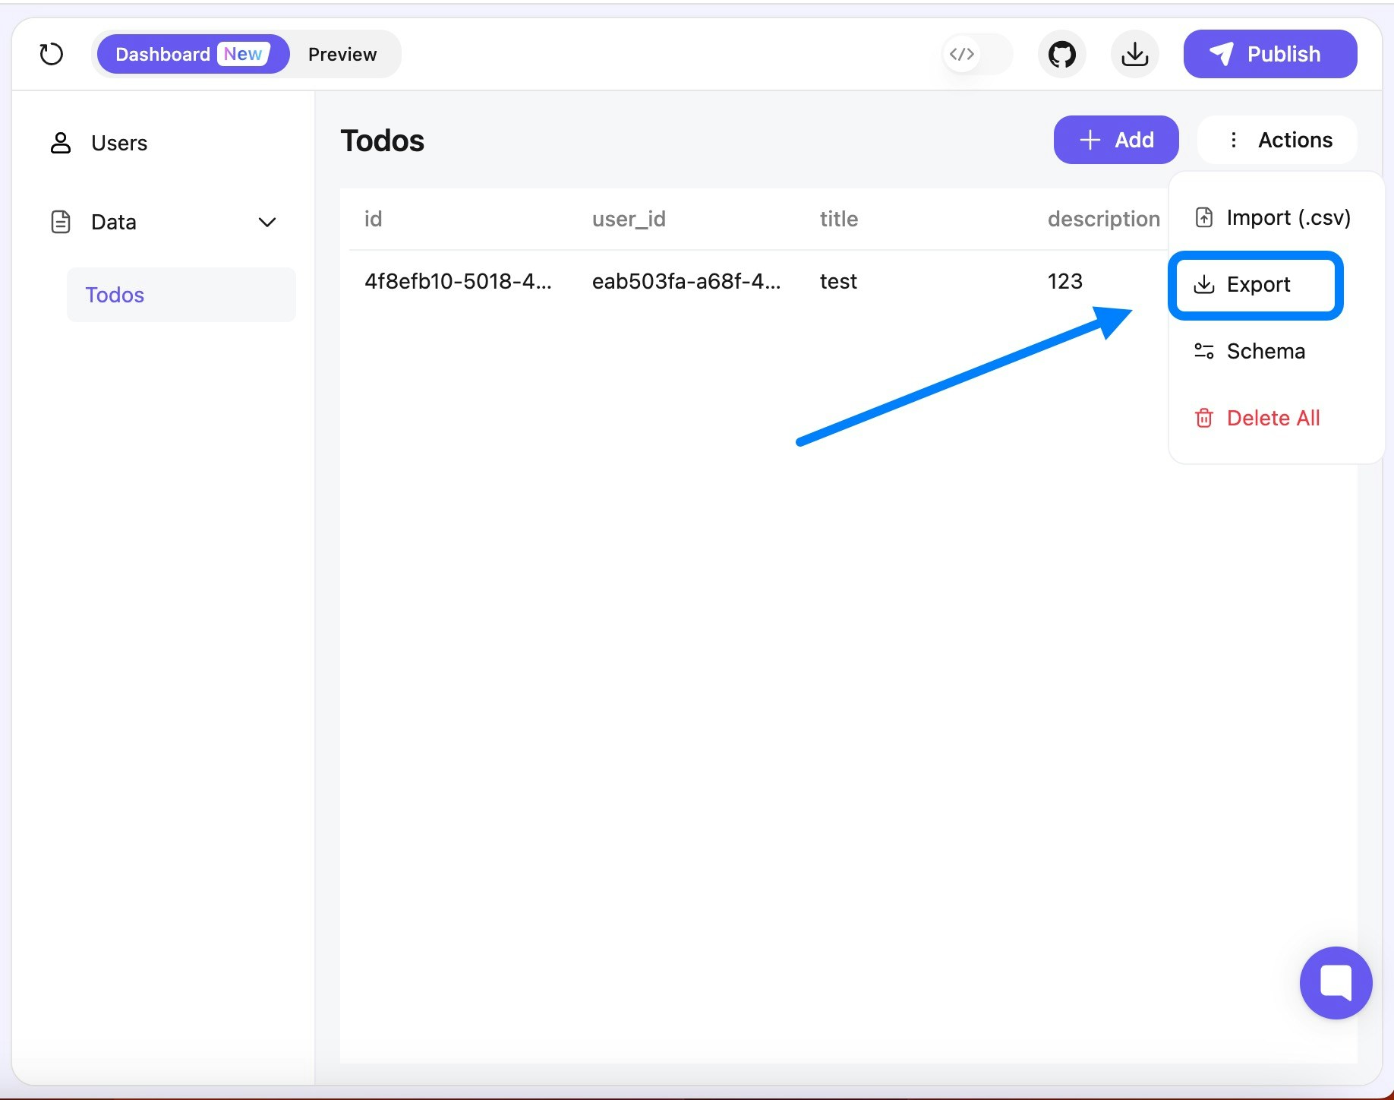Expand the Data section chevron
Viewport: 1394px width, 1100px height.
267,222
